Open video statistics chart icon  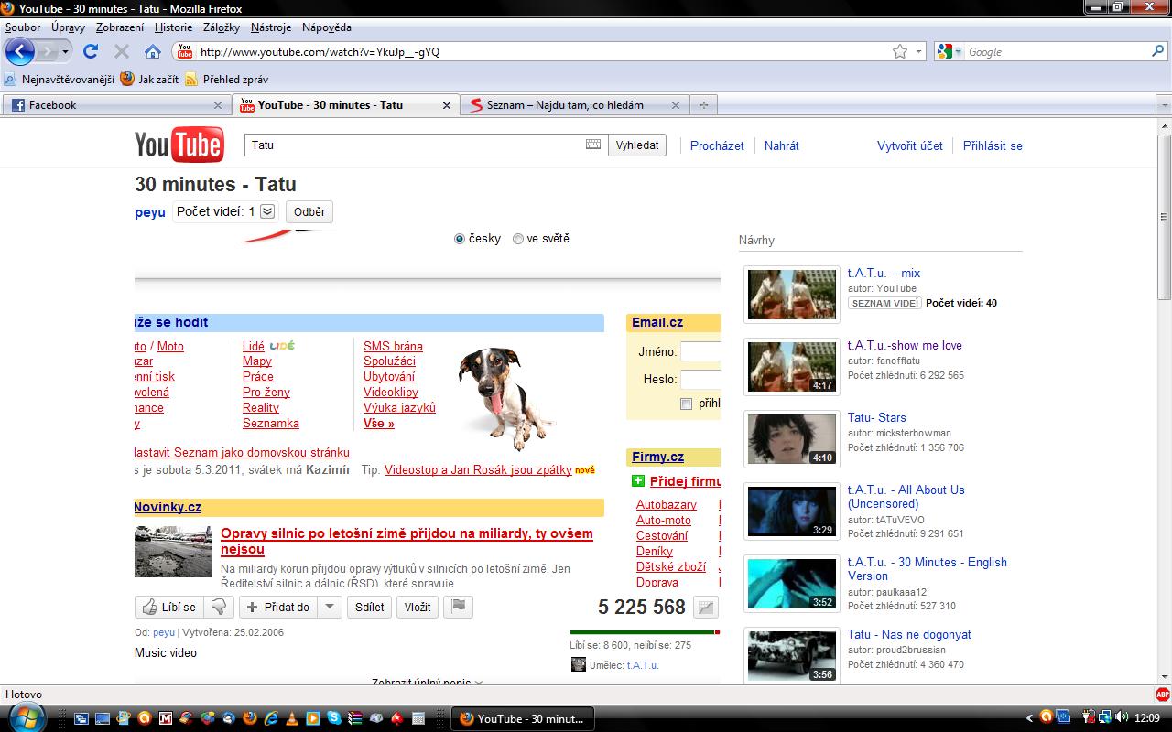[x=705, y=607]
